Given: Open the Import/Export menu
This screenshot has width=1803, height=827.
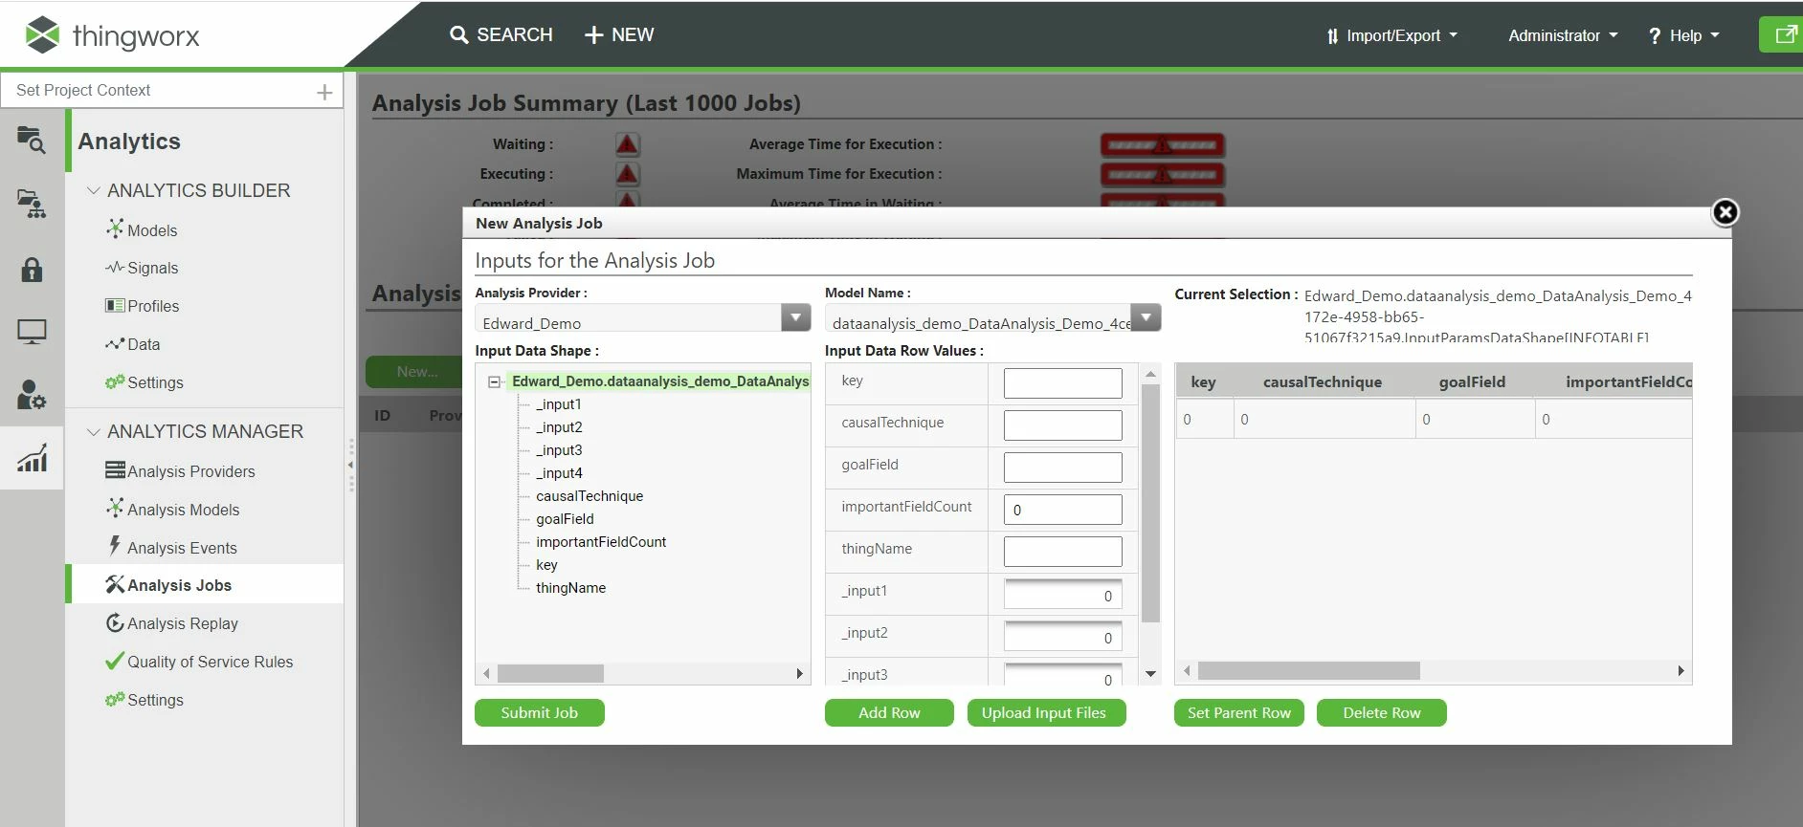Looking at the screenshot, I should point(1391,35).
